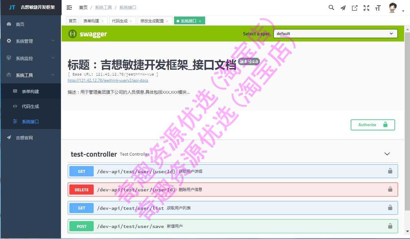
Task: Switch to the 首页 tab
Action: point(73,21)
